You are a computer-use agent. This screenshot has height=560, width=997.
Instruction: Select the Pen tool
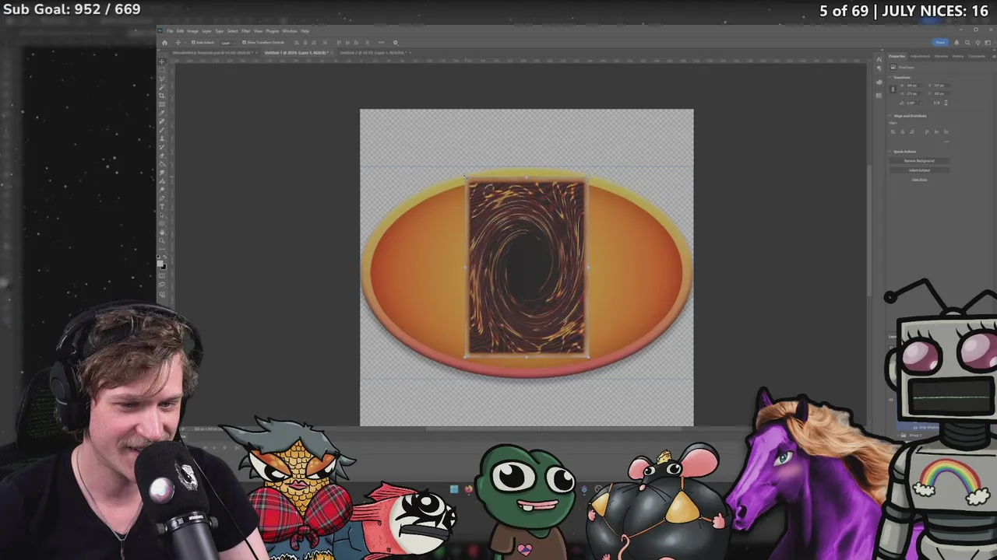[161, 198]
